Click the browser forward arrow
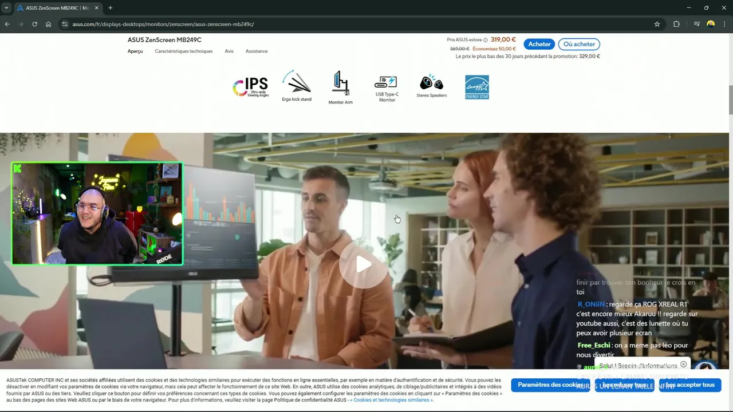This screenshot has width=733, height=412. click(x=21, y=24)
